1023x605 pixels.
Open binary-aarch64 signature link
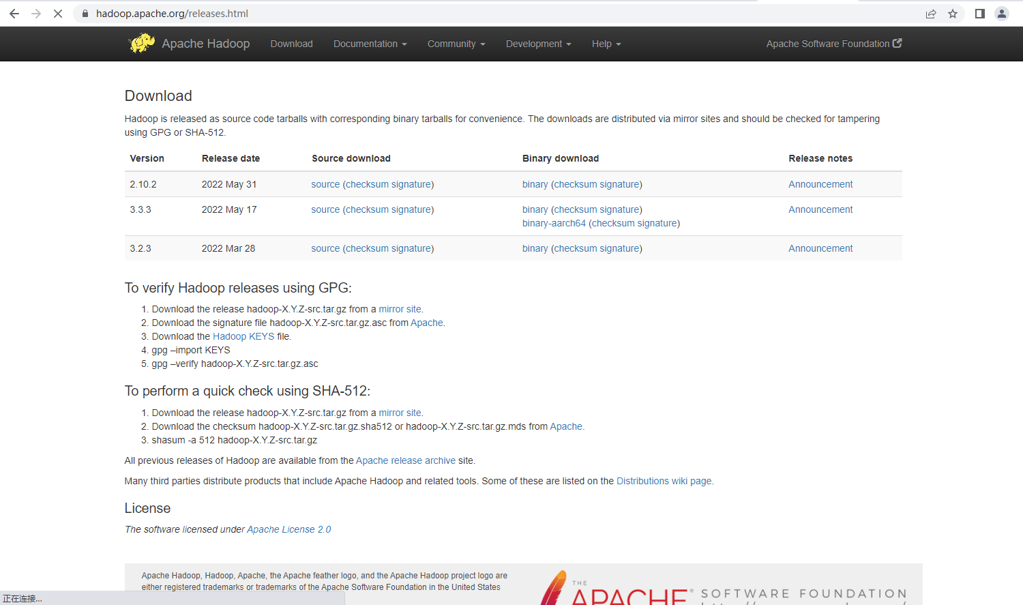657,223
